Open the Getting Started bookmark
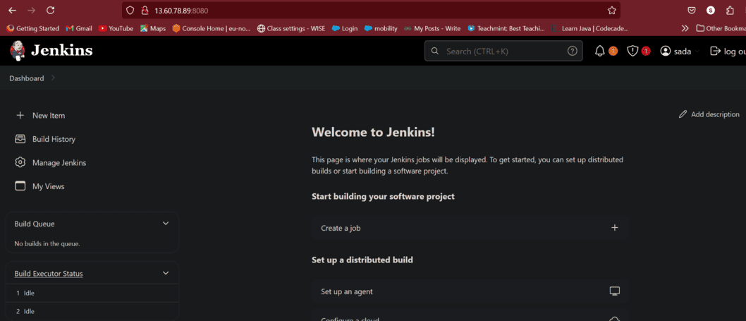The width and height of the screenshot is (746, 321). 32,29
